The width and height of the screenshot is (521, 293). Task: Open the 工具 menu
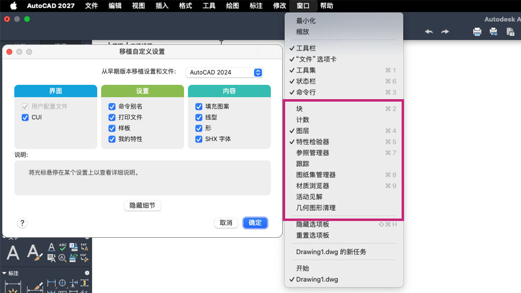[209, 5]
